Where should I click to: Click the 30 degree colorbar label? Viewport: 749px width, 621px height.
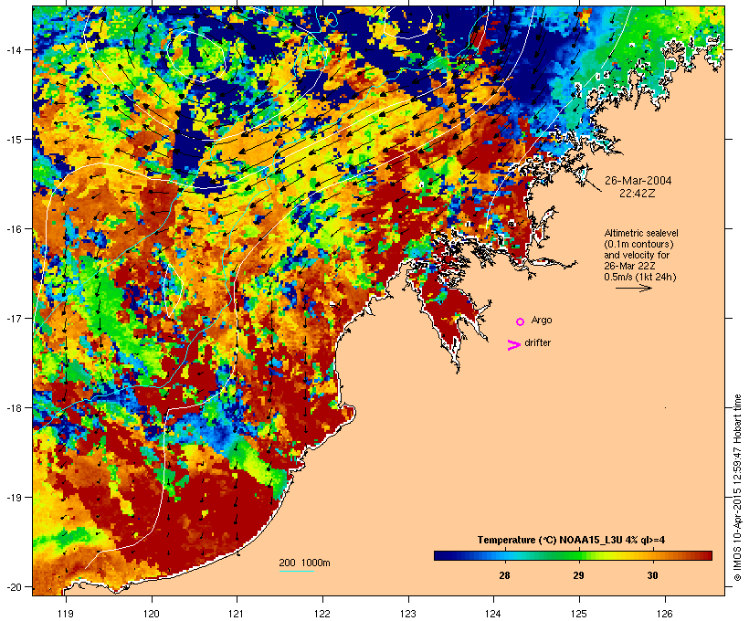click(652, 575)
